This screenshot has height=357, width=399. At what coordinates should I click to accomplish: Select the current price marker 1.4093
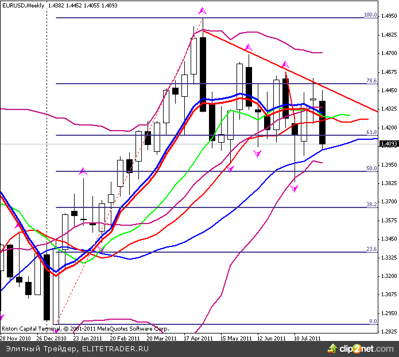pos(389,144)
